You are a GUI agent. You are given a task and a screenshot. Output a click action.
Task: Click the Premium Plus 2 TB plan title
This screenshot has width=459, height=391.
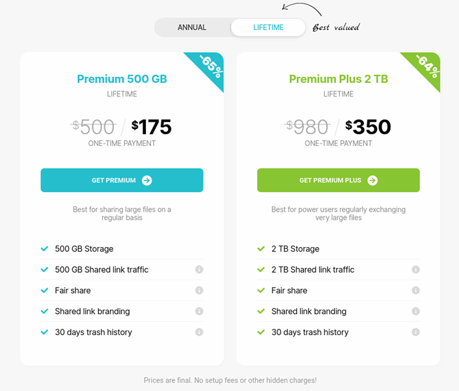[339, 80]
